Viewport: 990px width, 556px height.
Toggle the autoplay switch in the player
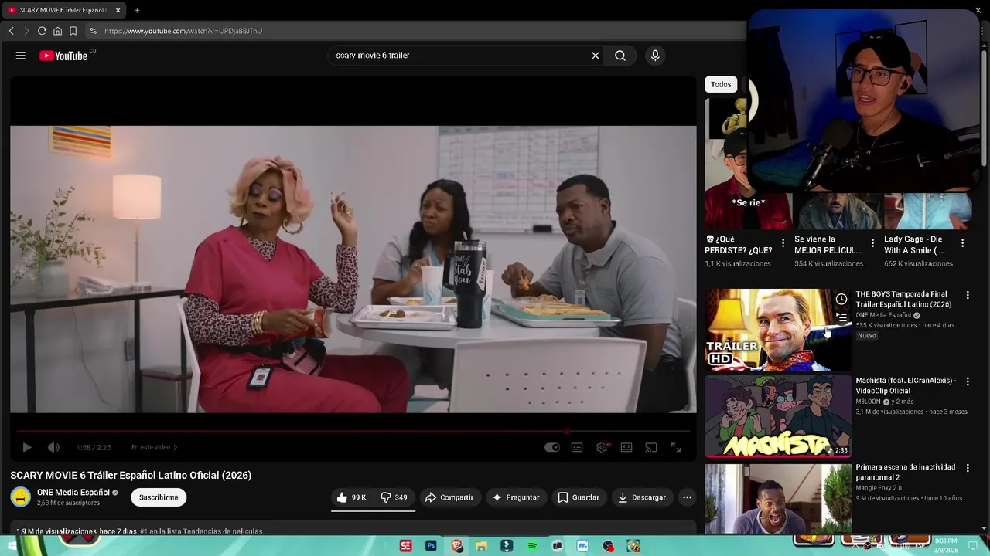point(552,447)
